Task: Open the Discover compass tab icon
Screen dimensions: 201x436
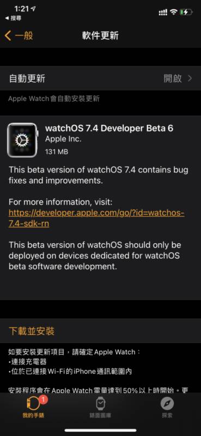Action: pyautogui.click(x=167, y=404)
